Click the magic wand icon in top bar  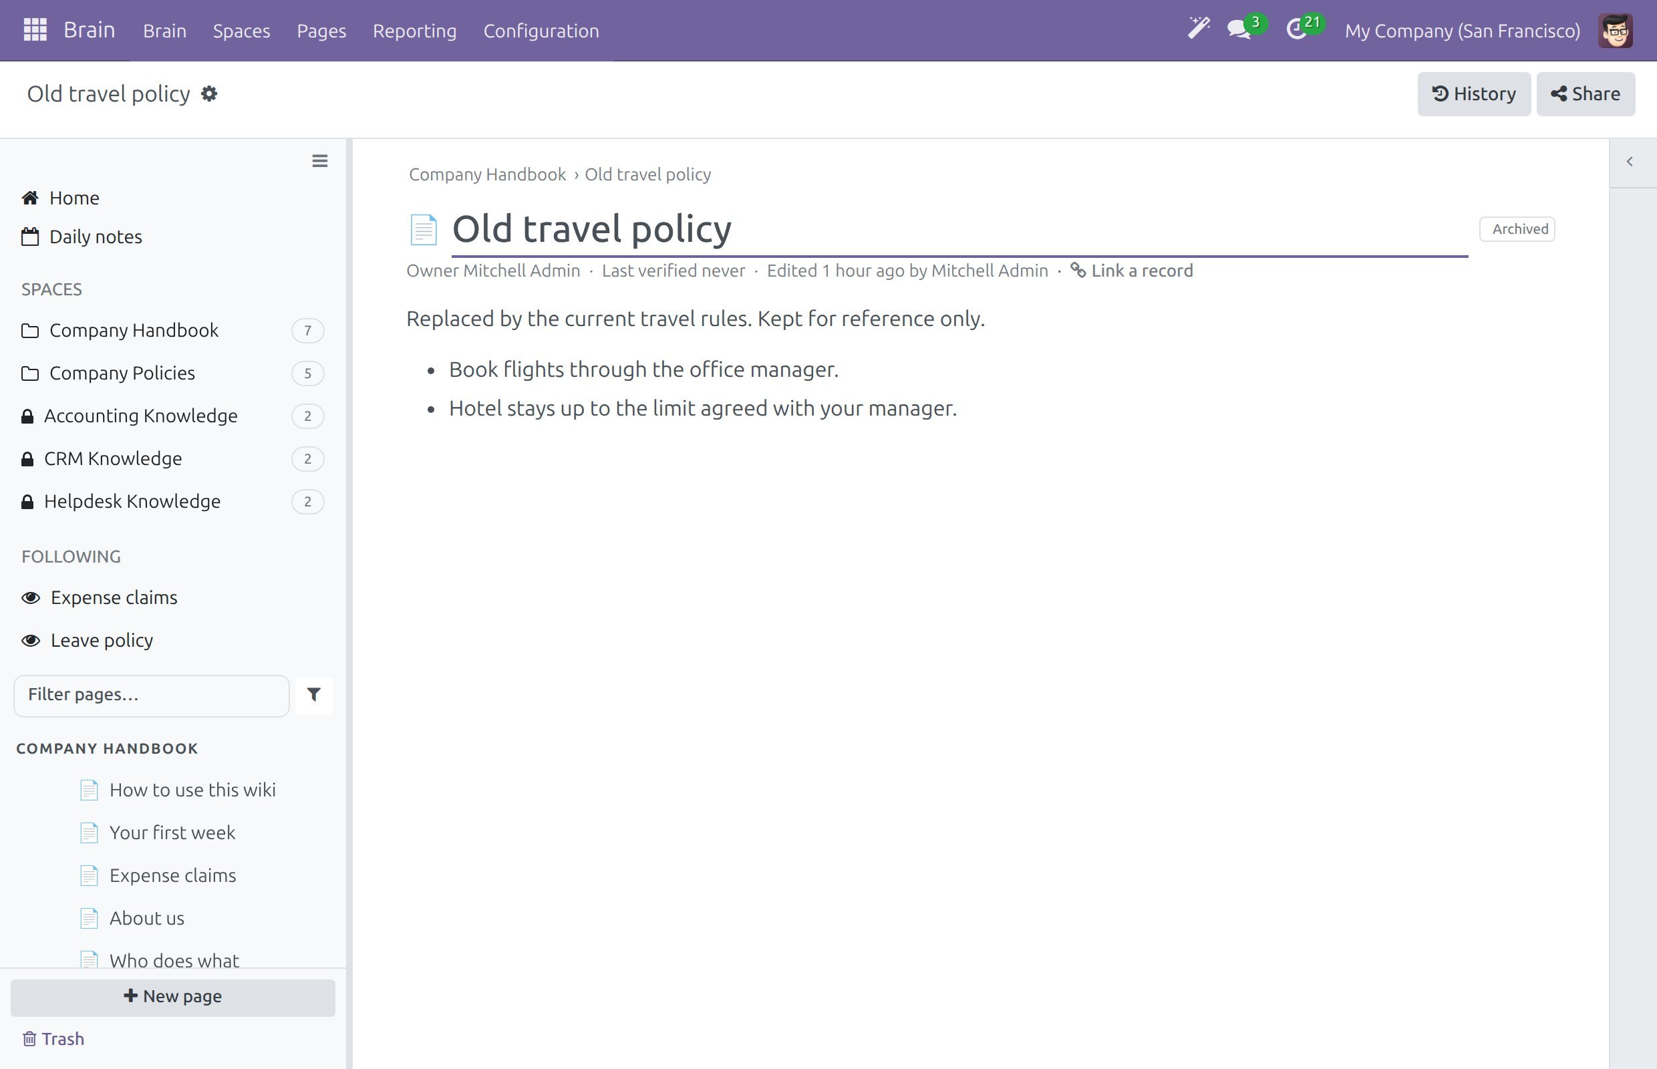click(1199, 29)
